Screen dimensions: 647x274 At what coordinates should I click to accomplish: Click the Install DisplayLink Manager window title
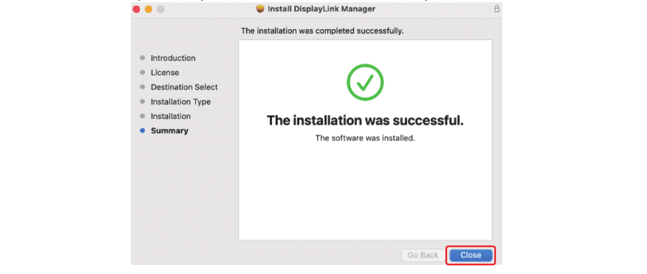[x=321, y=9]
